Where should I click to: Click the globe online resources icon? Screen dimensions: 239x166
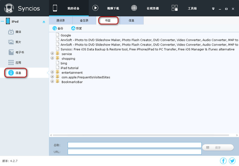(134, 8)
